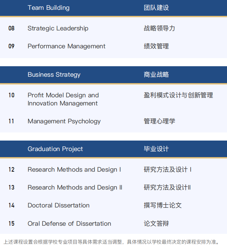Click the Chinese header 商业战略
This screenshot has height=248, width=227.
tap(156, 75)
